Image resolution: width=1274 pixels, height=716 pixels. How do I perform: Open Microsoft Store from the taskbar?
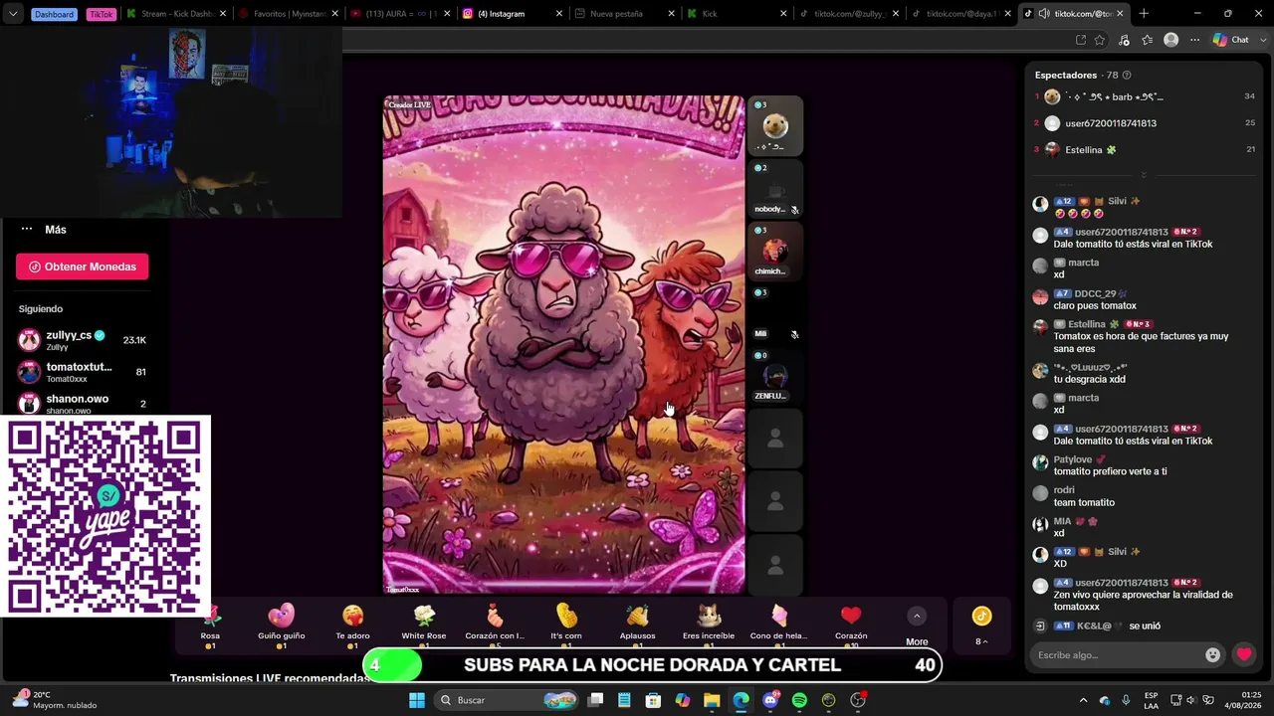pyautogui.click(x=653, y=700)
